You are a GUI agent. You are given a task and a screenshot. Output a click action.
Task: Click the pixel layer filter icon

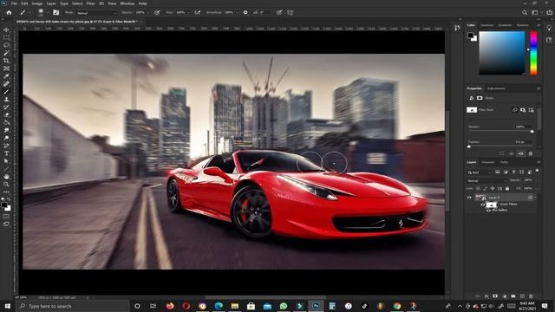click(497, 172)
